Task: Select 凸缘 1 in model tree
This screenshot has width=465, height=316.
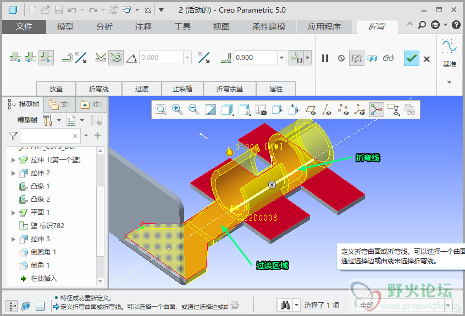Action: pyautogui.click(x=35, y=186)
